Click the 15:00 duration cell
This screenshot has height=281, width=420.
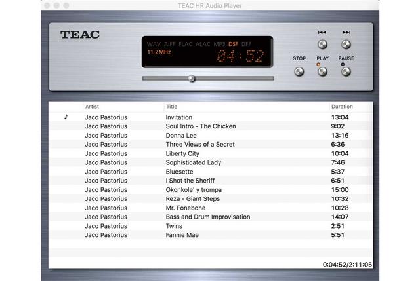point(340,190)
